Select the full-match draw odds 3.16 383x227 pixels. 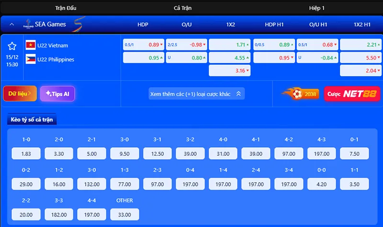tap(229, 71)
